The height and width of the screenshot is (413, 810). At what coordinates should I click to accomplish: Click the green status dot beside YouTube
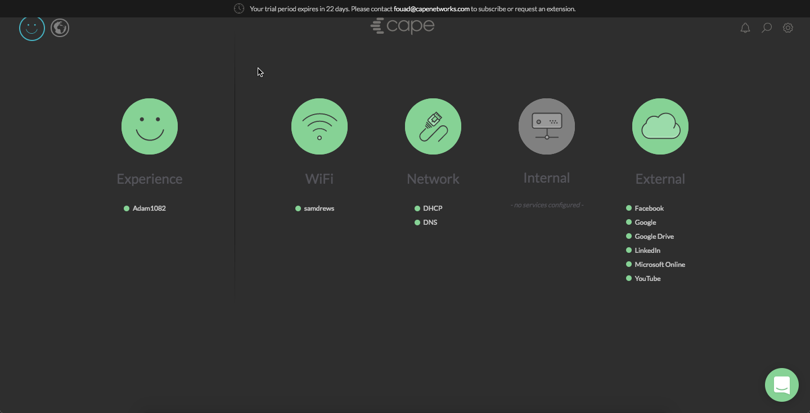[x=628, y=278]
